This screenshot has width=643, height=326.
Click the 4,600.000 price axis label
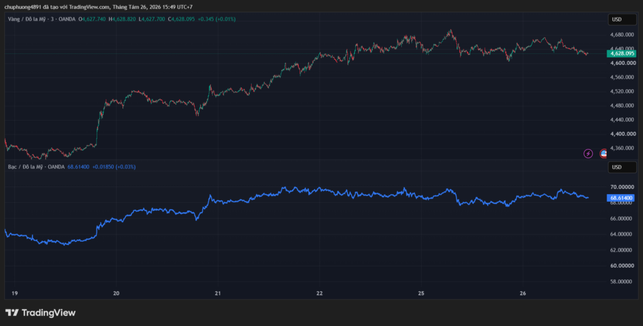coord(622,63)
